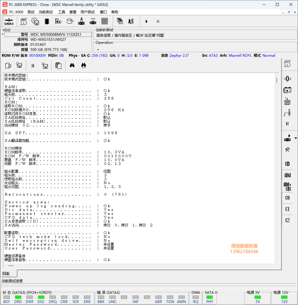The width and height of the screenshot is (298, 305).
Task: Toggle the ABA-to-CHS button
Action: coord(288,186)
